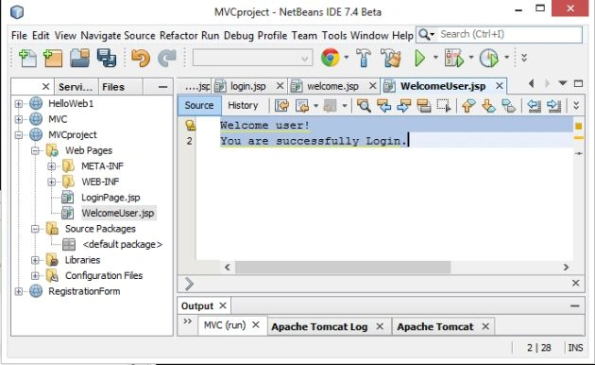Open the Services panel tab
595x365 pixels.
[76, 87]
